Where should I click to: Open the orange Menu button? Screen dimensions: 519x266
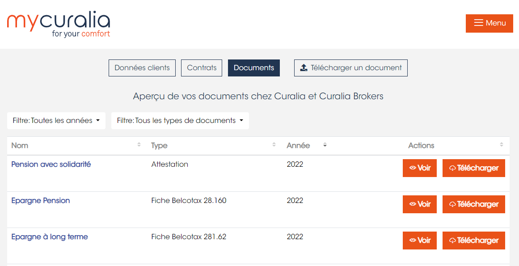pos(489,23)
